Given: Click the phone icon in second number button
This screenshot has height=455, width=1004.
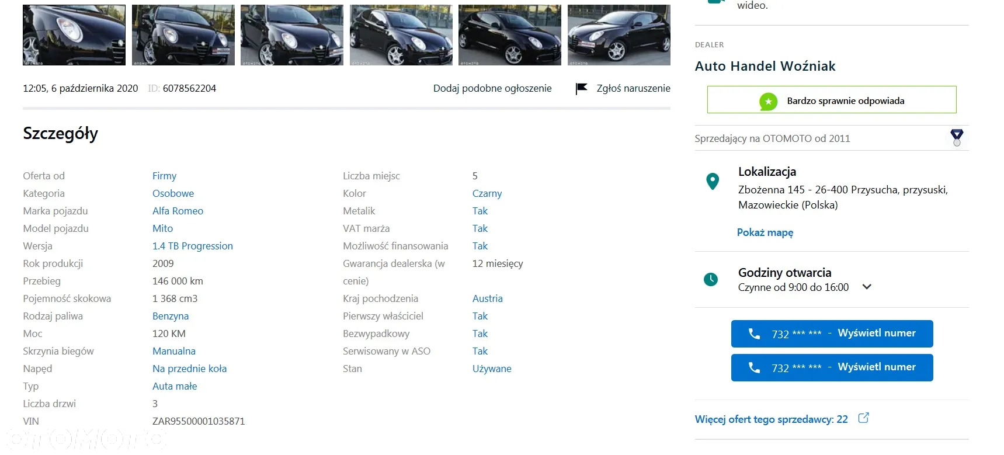Looking at the screenshot, I should click(754, 367).
